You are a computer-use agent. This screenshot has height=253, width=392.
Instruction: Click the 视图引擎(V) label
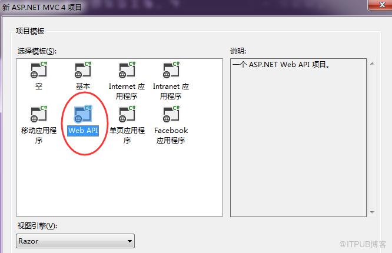[x=37, y=226]
